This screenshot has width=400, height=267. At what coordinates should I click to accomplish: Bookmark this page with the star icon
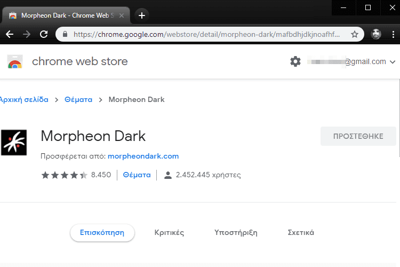(354, 34)
